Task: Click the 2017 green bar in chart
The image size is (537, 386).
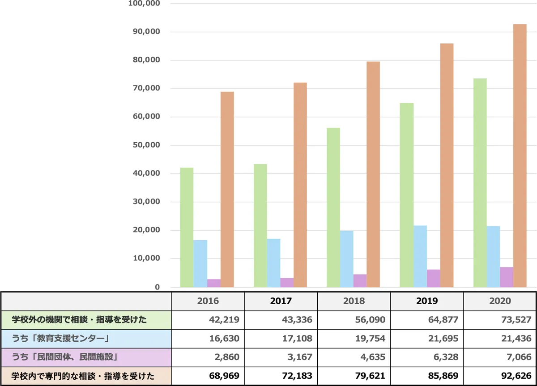Action: 260,225
